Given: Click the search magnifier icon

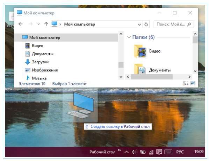Looking at the screenshot, I should [x=189, y=24].
